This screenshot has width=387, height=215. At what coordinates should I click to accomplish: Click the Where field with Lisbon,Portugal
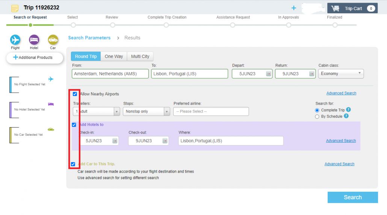231,141
